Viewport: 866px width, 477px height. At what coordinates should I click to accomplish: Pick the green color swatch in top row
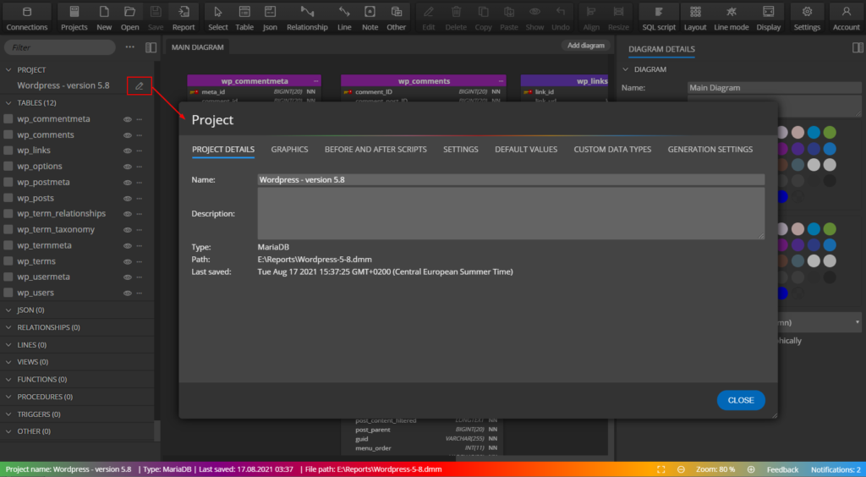(x=830, y=133)
